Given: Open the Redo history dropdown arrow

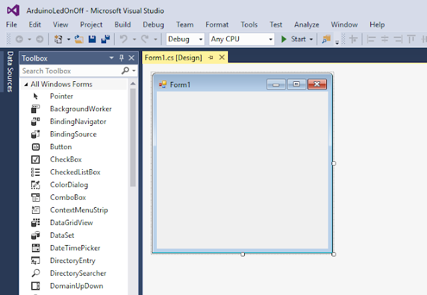Looking at the screenshot, I should [155, 39].
